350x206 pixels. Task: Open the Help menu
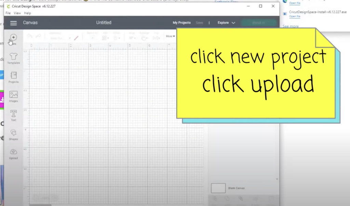28,13
